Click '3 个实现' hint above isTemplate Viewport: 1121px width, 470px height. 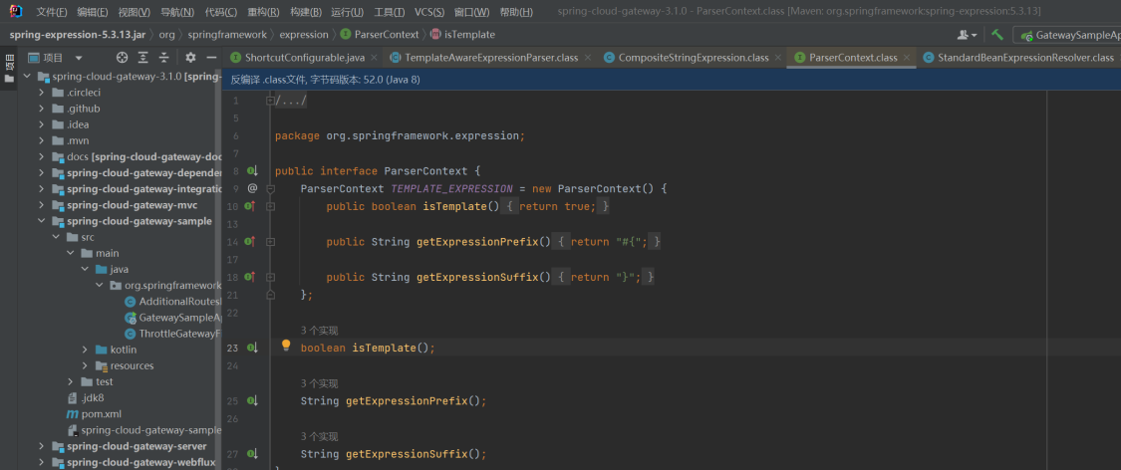click(319, 331)
